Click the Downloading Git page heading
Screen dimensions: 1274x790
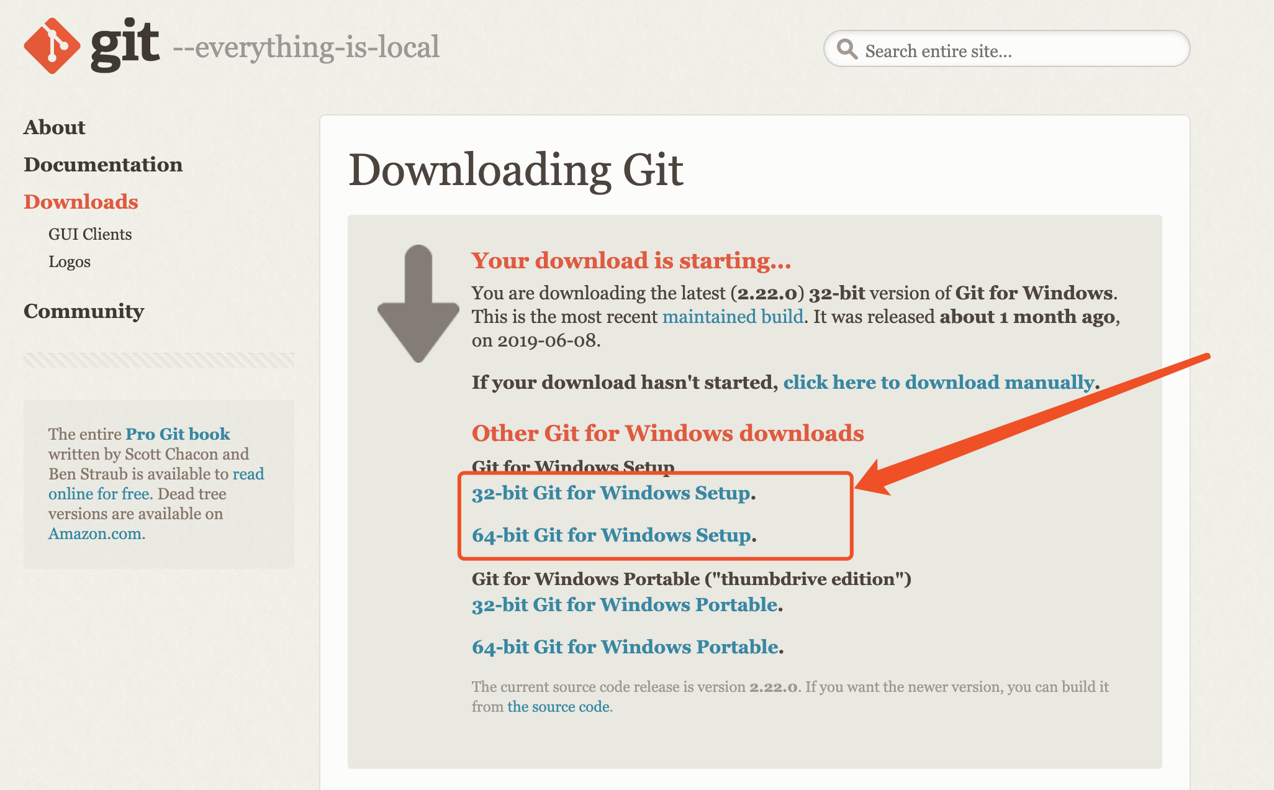click(516, 170)
